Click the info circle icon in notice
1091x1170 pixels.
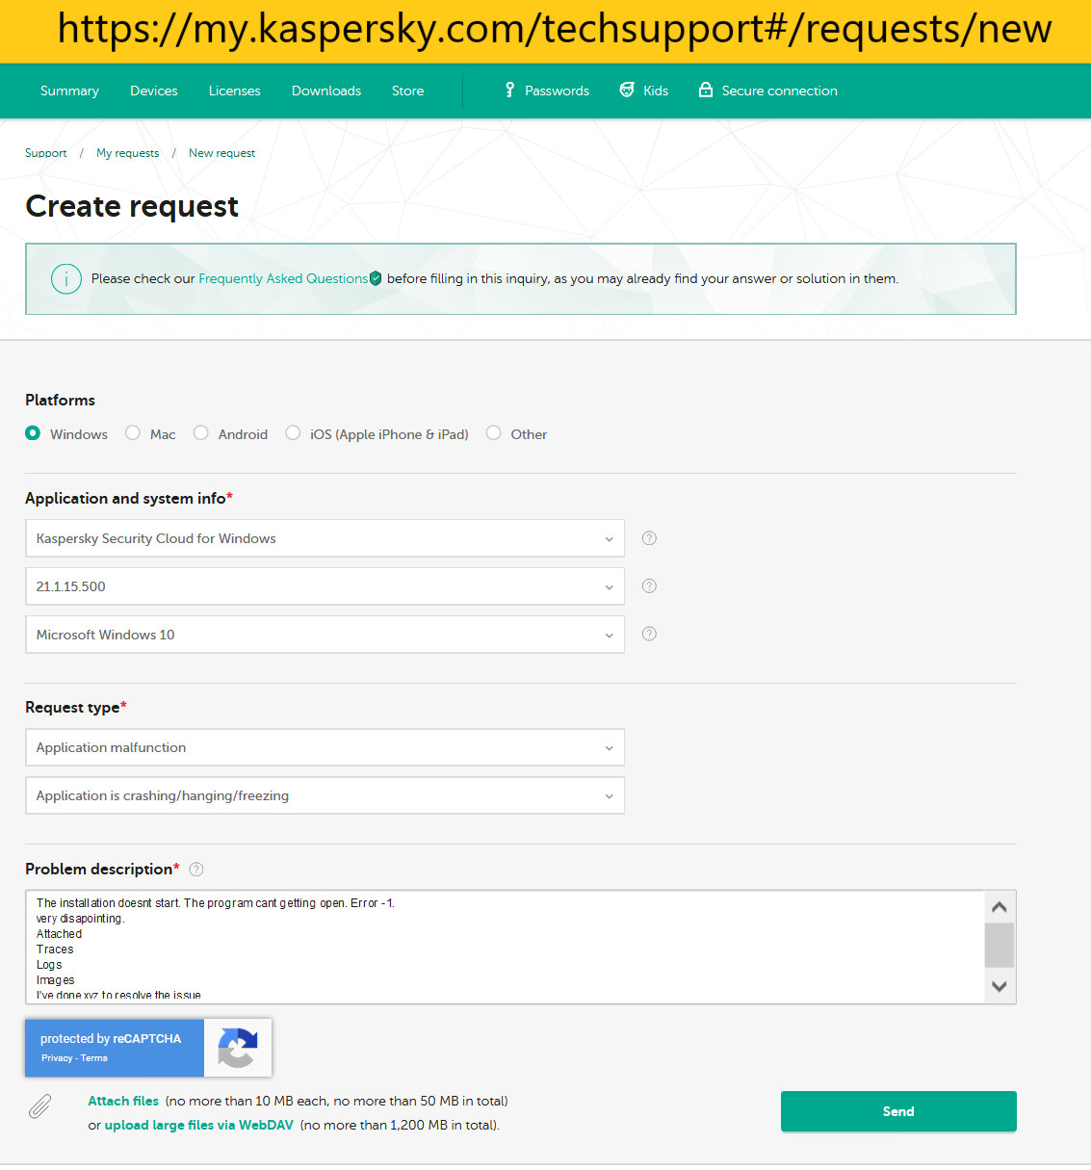pyautogui.click(x=65, y=279)
